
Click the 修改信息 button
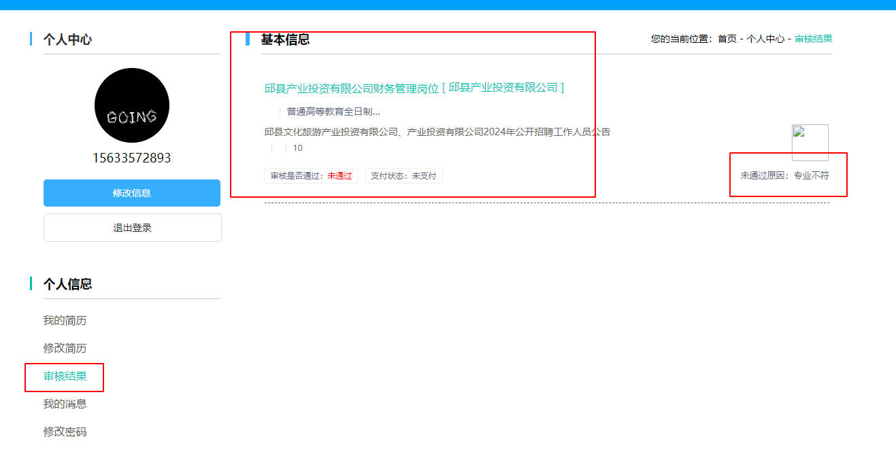132,193
